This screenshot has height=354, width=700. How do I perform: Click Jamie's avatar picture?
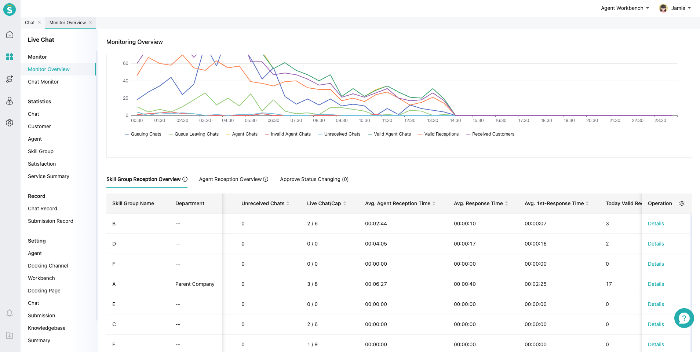coord(663,8)
